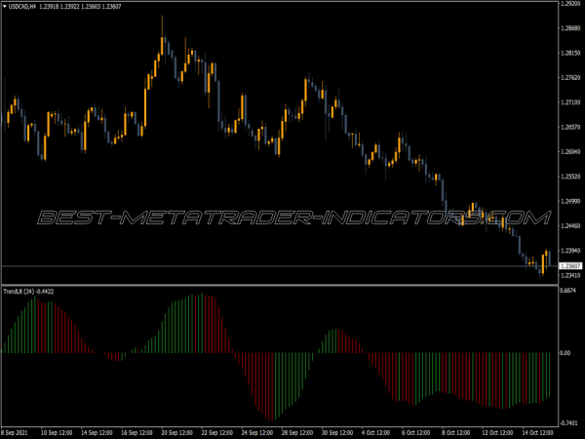Click price level 1.23410 on the scale
Image resolution: width=585 pixels, height=439 pixels.
coord(570,275)
